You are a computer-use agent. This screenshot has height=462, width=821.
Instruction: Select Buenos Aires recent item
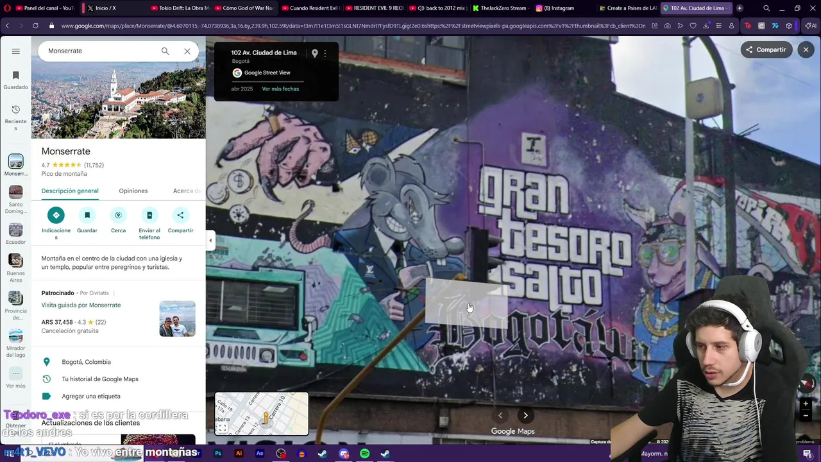pos(15,268)
